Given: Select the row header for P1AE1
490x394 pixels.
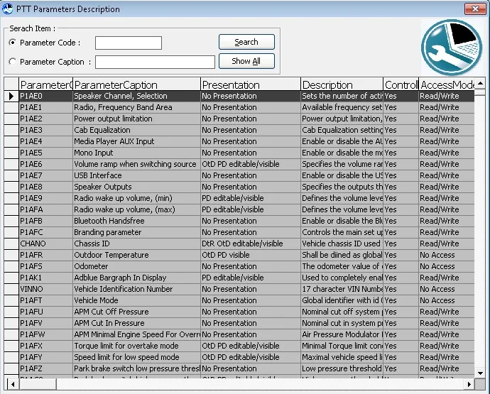Looking at the screenshot, I should (11, 107).
